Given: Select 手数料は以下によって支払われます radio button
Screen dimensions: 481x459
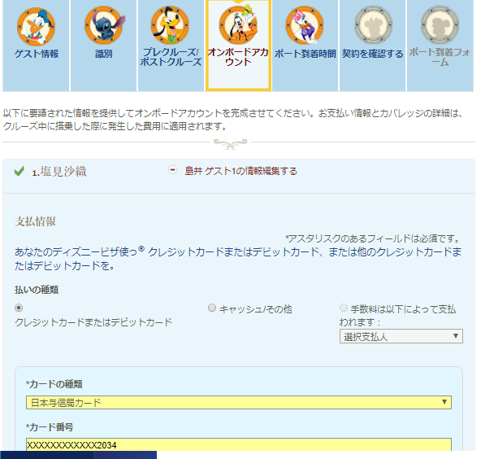Looking at the screenshot, I should point(344,308).
